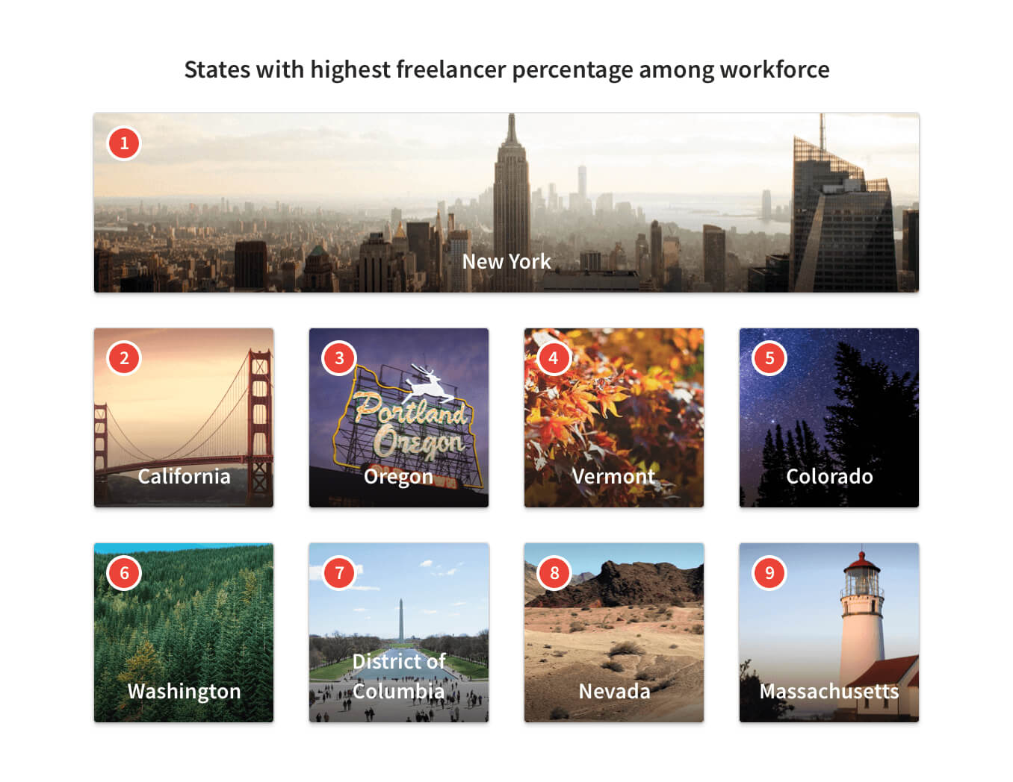
Task: Click the "California" label text
Action: tap(184, 476)
